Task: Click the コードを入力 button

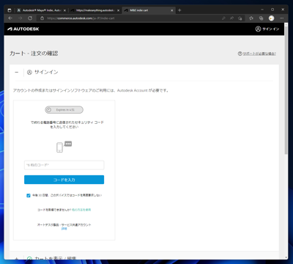Action: [x=64, y=180]
